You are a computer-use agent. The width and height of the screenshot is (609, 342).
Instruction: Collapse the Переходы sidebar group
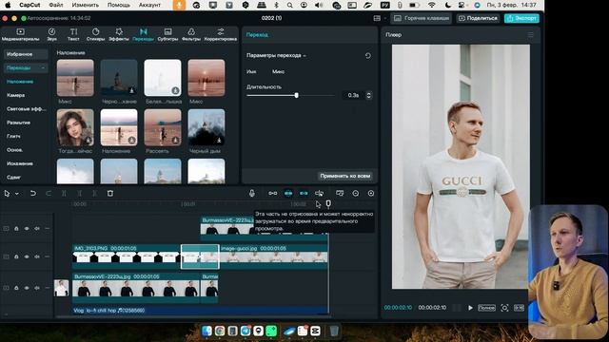coord(43,67)
